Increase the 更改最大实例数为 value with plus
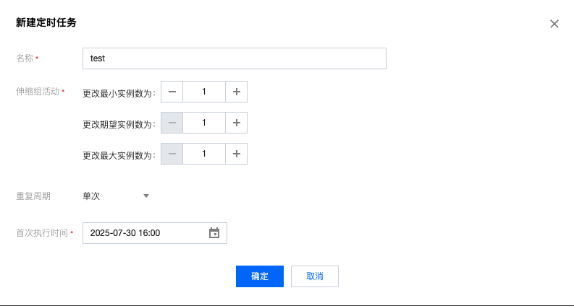 tap(236, 154)
